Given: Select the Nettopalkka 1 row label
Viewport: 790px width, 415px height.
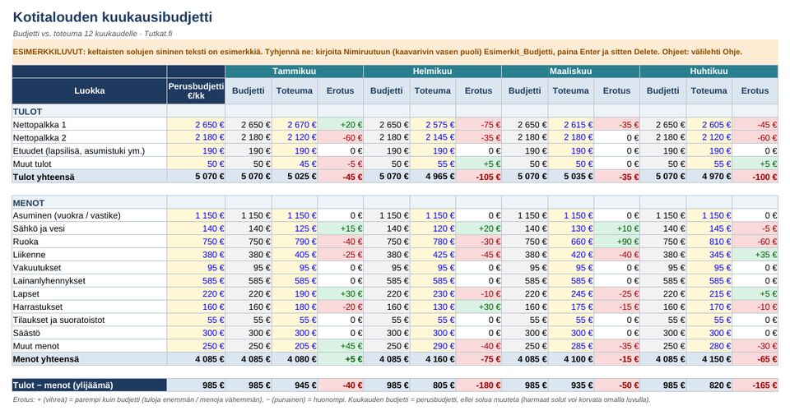Looking at the screenshot, I should pos(90,124).
